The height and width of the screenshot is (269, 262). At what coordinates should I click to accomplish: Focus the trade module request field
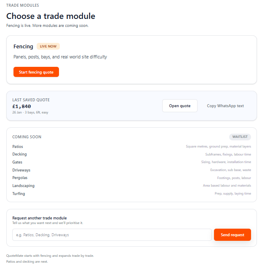point(112,235)
